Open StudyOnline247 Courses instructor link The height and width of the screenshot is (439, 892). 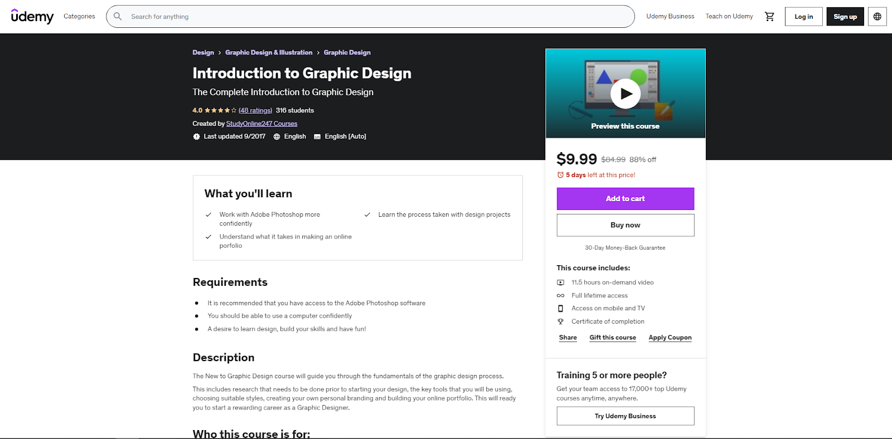pos(262,124)
